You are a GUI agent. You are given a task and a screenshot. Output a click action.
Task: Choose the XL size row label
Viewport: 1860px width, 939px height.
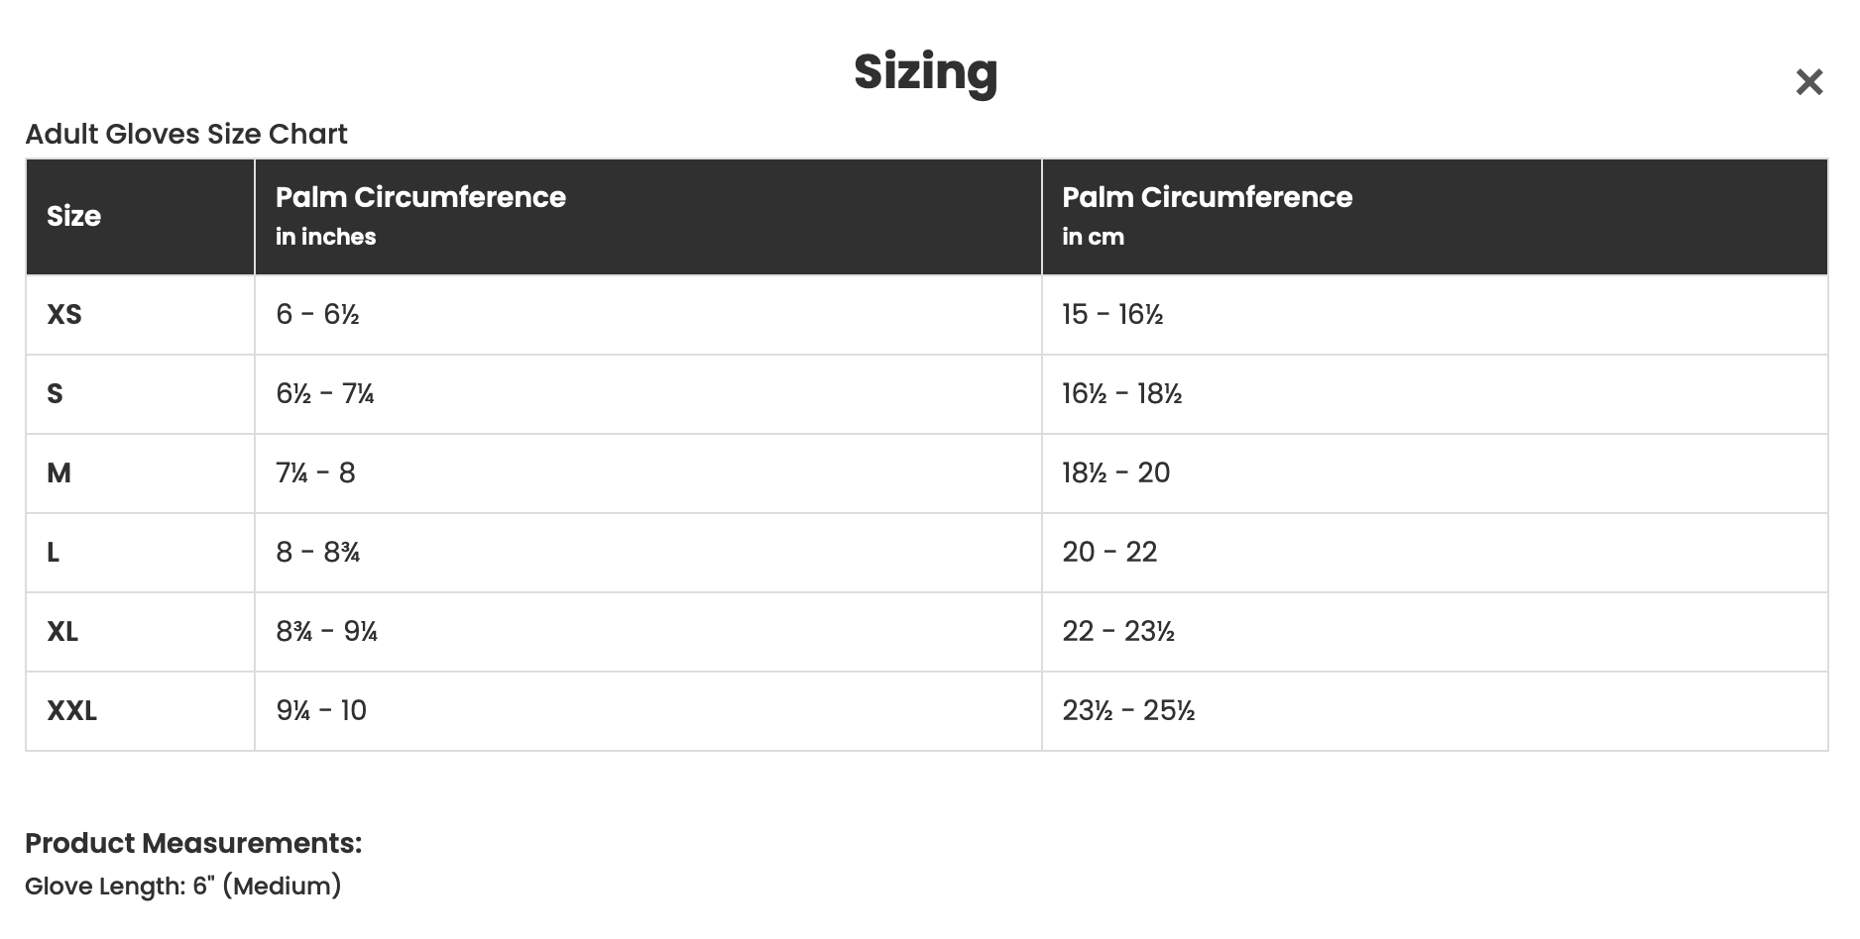tap(62, 631)
